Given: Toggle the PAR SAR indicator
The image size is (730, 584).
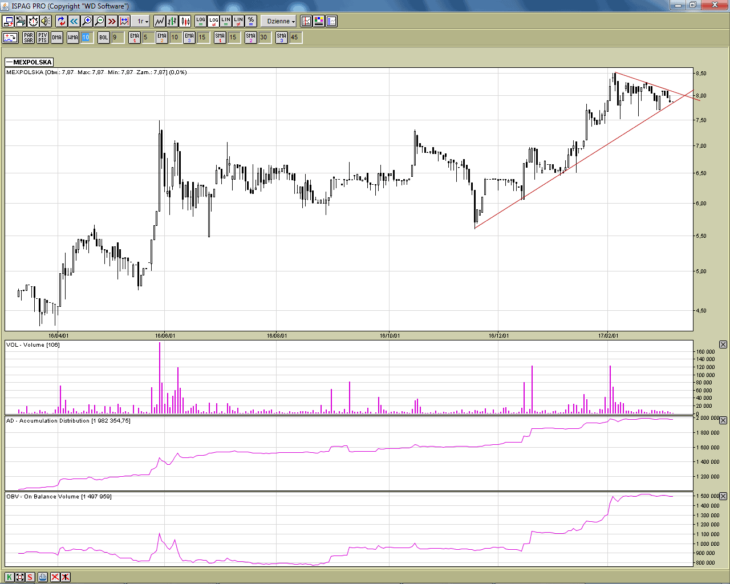Looking at the screenshot, I should click(x=29, y=38).
